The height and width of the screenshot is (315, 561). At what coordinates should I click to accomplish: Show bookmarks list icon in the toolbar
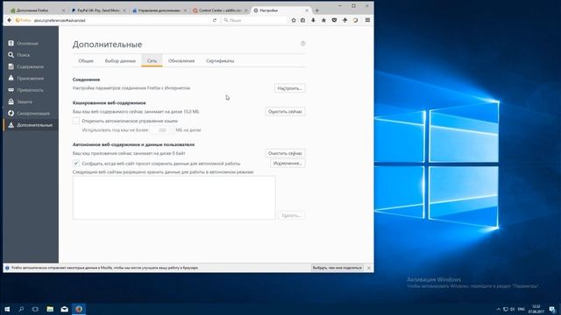[303, 20]
